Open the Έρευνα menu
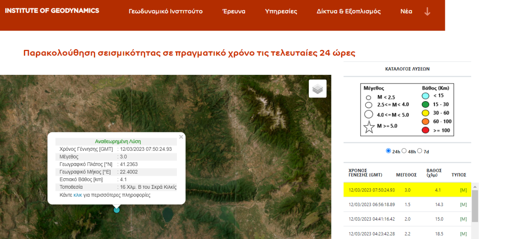 [234, 12]
